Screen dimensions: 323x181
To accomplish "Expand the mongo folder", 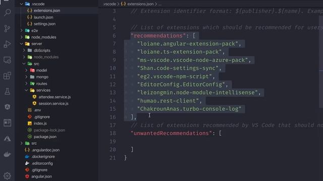I will (x=26, y=77).
